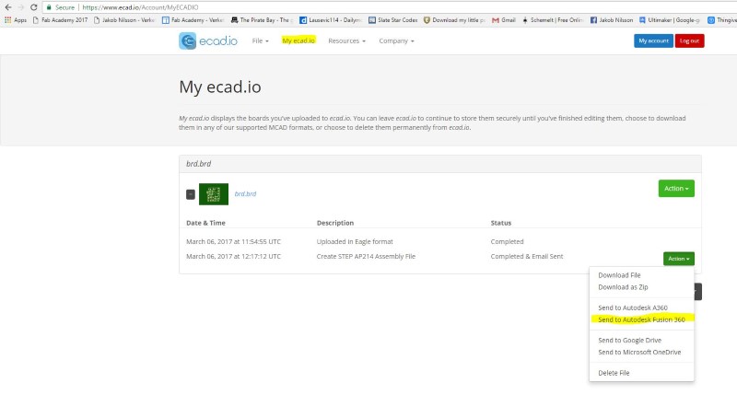
Task: Open the Apps bookmarks shortcut
Action: click(16, 20)
